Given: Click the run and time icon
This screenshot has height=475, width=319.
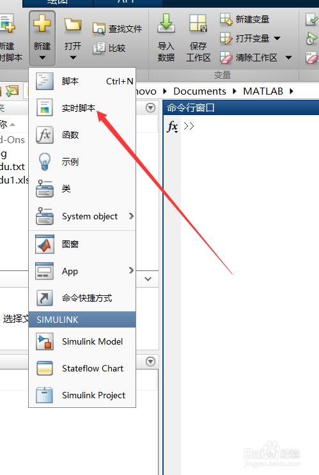Looking at the screenshot, I should pos(311,38).
